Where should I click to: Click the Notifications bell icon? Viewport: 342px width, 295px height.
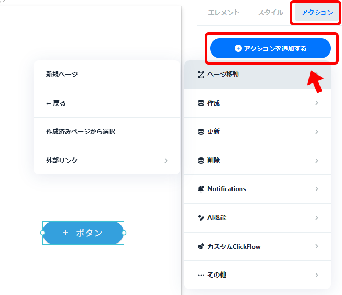[x=201, y=189]
